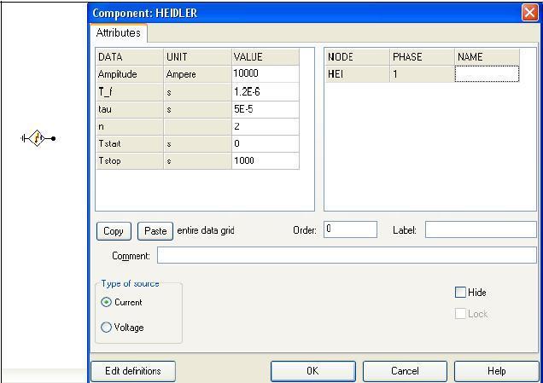543x383 pixels.
Task: Paste into the entire data grid
Action: tap(155, 231)
